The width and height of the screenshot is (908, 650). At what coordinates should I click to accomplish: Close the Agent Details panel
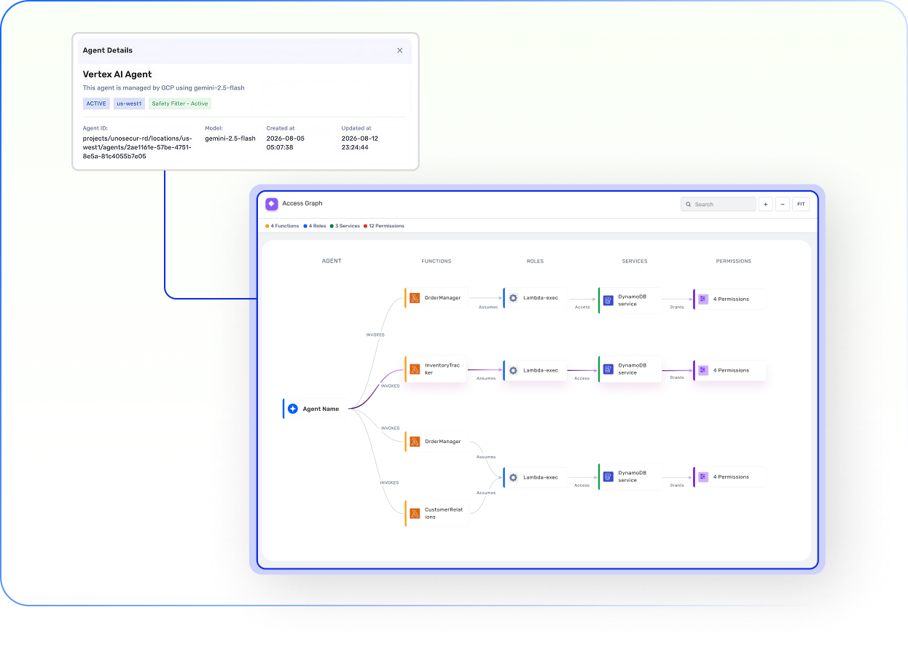tap(399, 50)
